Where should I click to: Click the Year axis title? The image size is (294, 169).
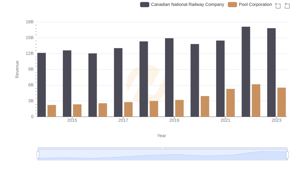[161, 136]
